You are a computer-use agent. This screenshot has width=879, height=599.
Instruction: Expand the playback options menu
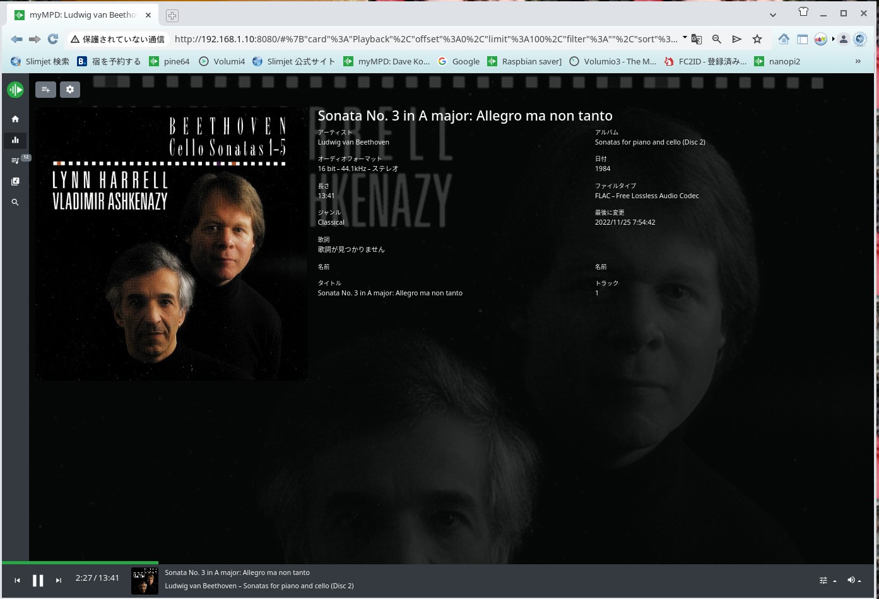tap(827, 581)
